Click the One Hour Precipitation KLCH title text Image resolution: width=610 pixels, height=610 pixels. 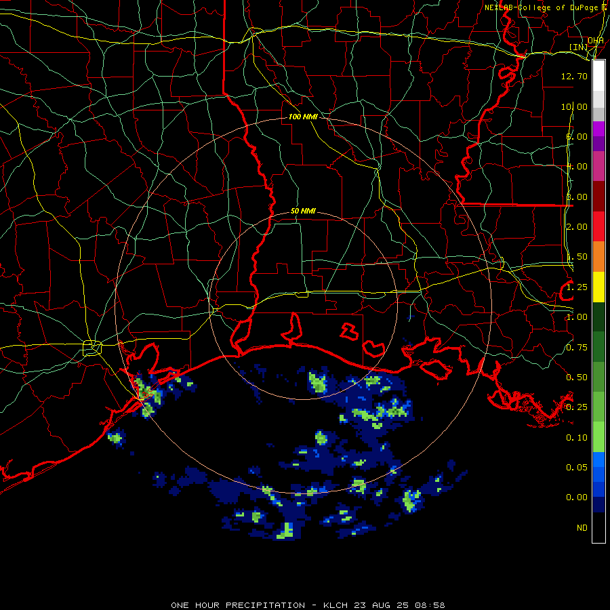(x=308, y=605)
